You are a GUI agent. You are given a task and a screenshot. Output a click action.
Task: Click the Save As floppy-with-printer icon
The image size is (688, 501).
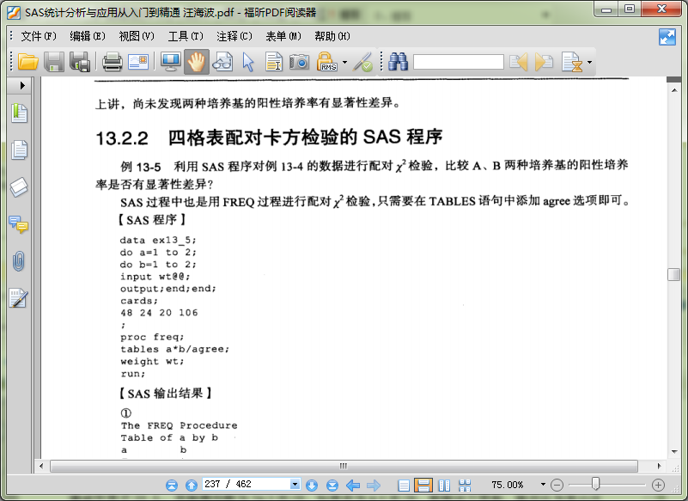[80, 62]
